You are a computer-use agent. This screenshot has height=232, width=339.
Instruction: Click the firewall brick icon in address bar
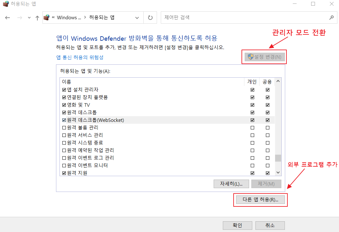pyautogui.click(x=47, y=17)
